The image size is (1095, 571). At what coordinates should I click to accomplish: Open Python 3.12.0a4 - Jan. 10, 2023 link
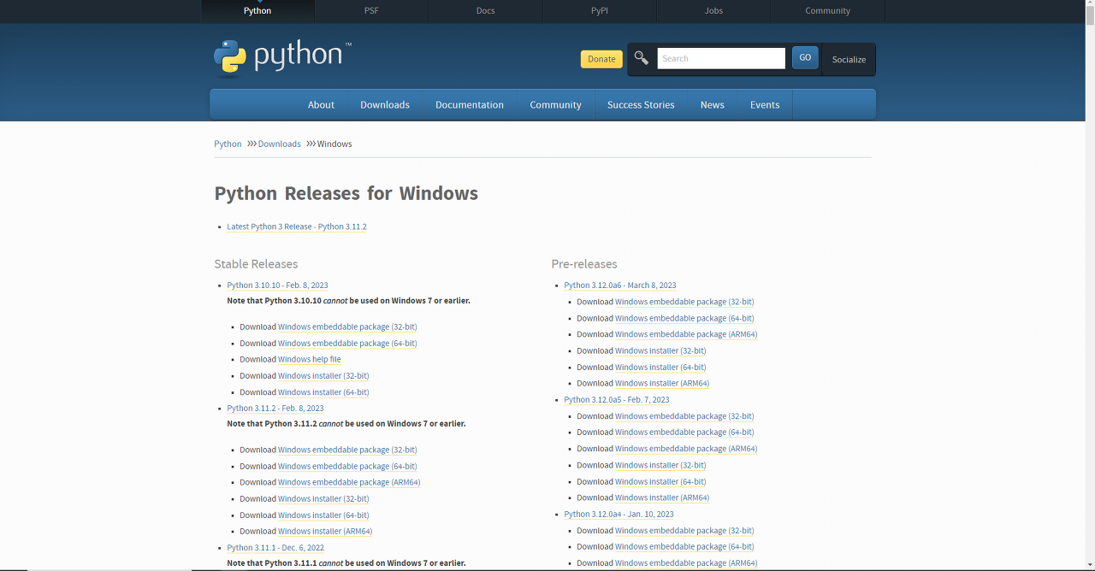point(619,515)
